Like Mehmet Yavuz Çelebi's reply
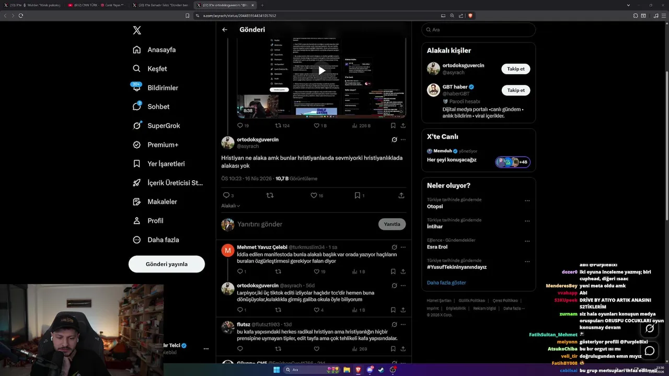 point(319,272)
